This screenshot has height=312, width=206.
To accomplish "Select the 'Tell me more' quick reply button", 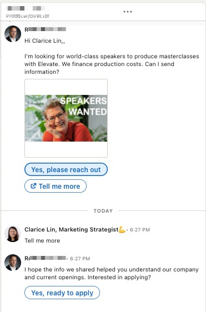I will [x=56, y=186].
